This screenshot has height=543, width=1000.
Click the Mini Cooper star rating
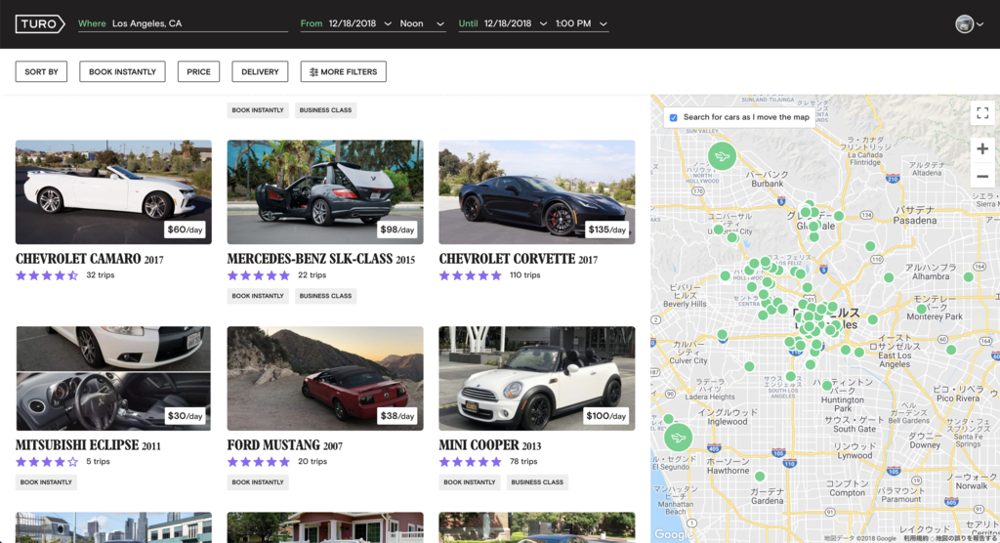471,462
